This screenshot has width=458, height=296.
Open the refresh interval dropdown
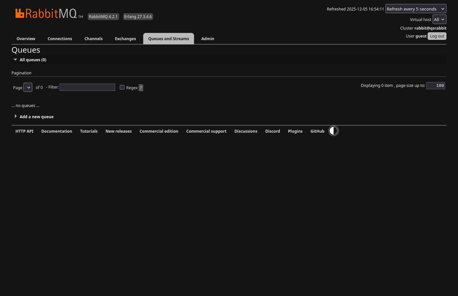coord(415,9)
